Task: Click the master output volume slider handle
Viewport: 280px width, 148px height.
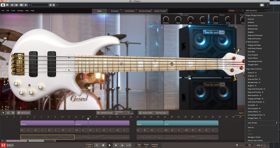Action: (x=250, y=145)
